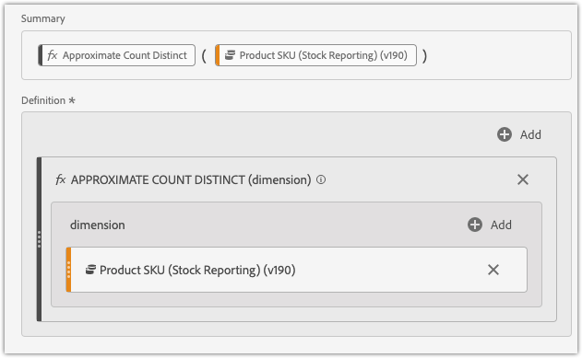Click the stack icon in Product SKU definition row
Screen dimensions: 582x358
pos(90,270)
